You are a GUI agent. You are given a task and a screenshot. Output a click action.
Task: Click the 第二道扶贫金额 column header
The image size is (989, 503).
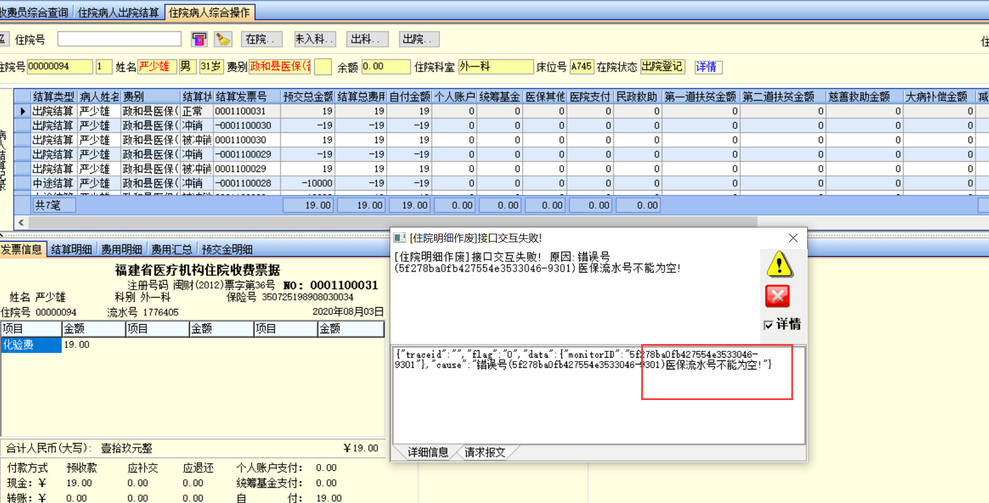pyautogui.click(x=782, y=97)
